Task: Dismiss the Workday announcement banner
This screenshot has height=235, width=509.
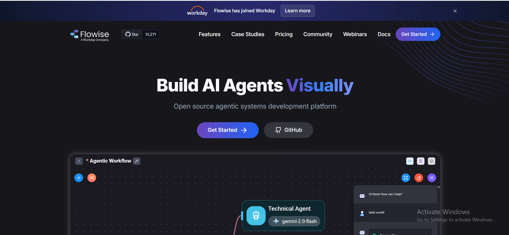Action: click(x=455, y=11)
